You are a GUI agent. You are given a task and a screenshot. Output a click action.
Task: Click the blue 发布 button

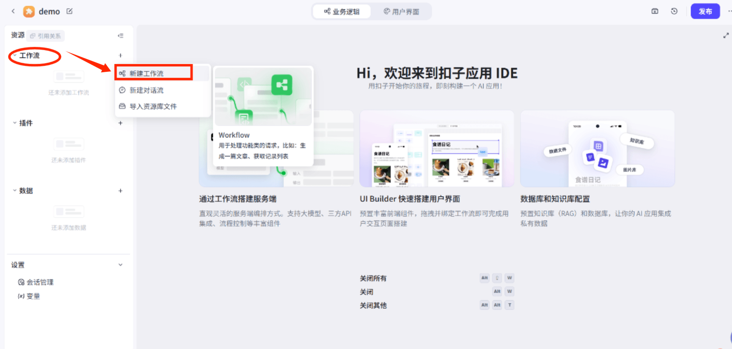click(x=705, y=11)
